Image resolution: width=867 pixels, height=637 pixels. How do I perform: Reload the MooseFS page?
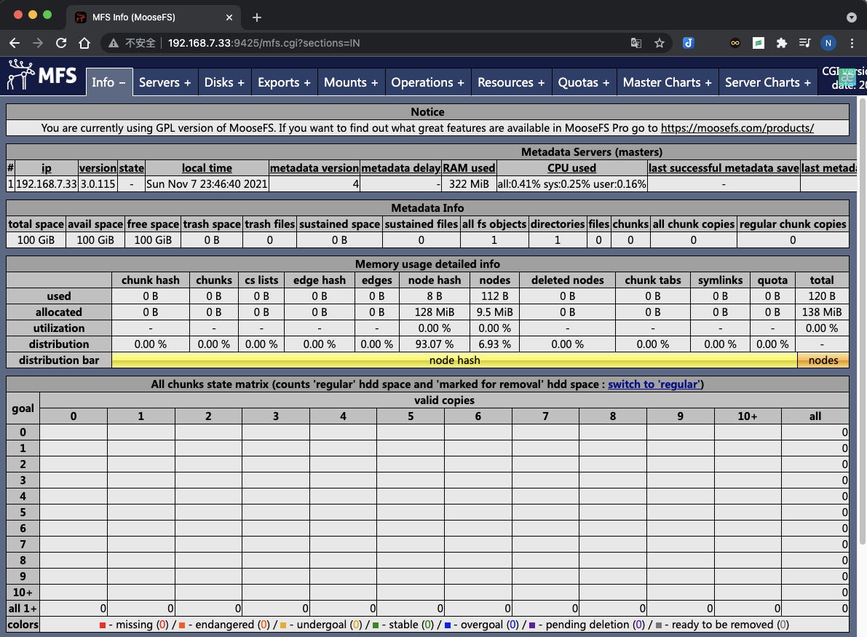point(61,43)
